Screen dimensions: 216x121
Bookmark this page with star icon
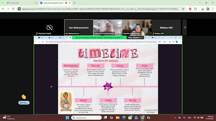click(183, 9)
